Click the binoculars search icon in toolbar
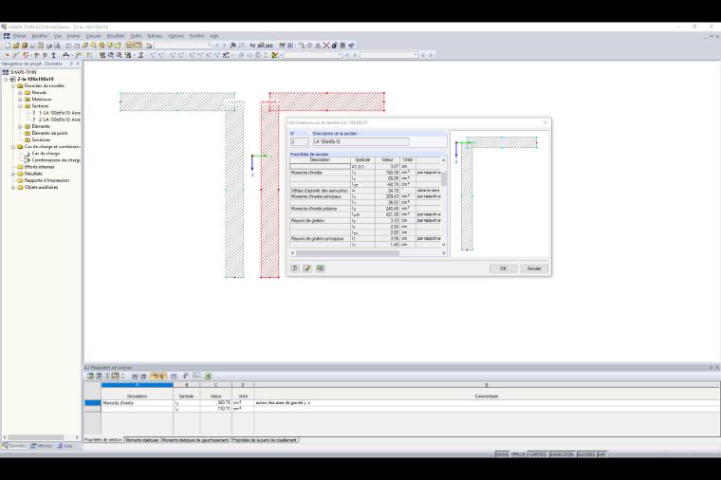Screen dimensions: 721x480 233,46
